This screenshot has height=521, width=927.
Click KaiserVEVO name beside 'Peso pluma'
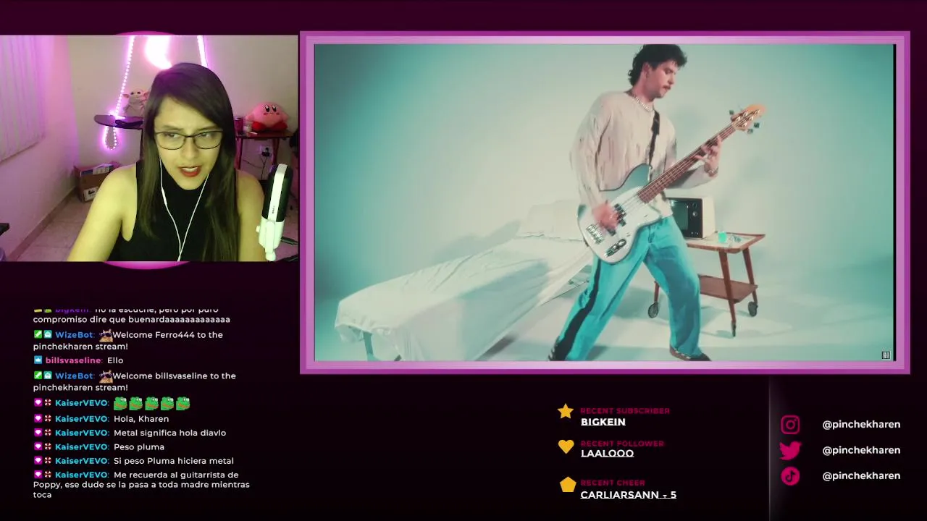tap(81, 447)
